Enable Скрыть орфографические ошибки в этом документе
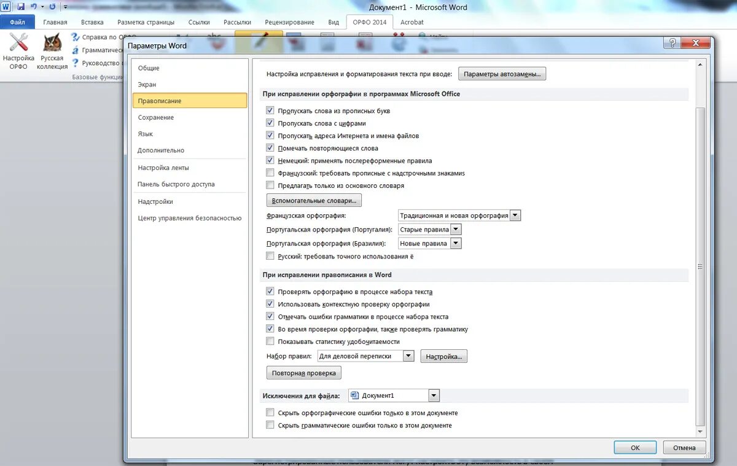This screenshot has width=737, height=466. pos(270,413)
